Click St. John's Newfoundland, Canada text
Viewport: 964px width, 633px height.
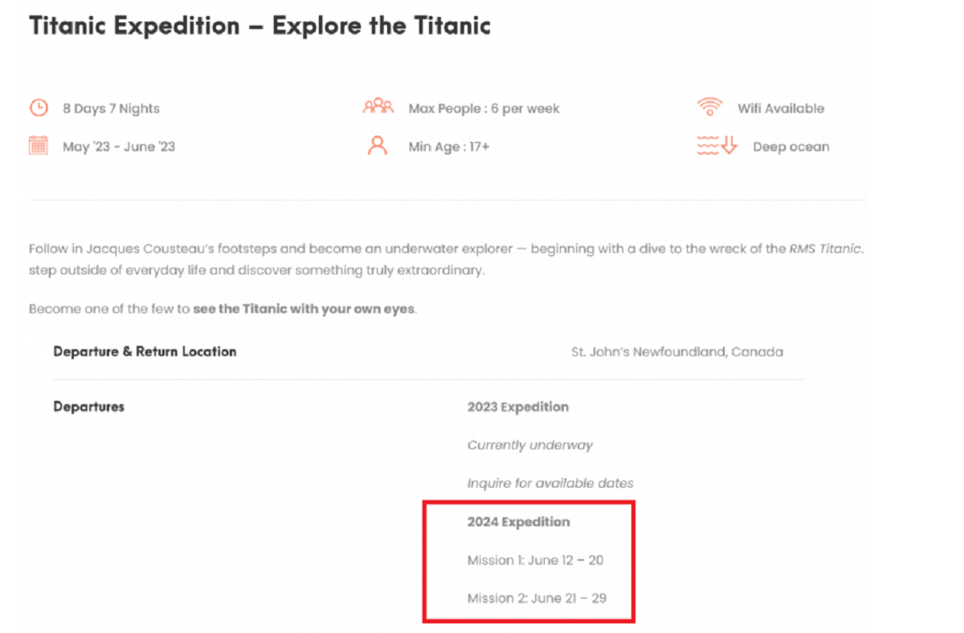676,351
